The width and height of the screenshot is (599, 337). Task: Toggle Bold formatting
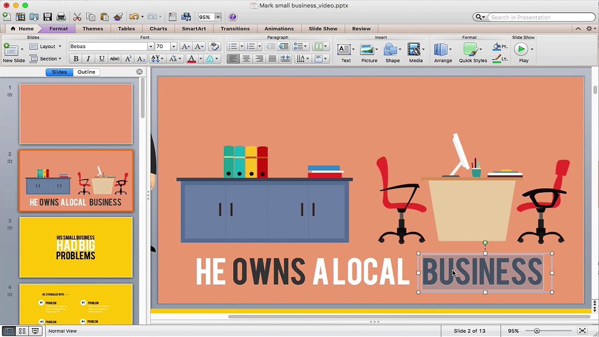pyautogui.click(x=76, y=59)
